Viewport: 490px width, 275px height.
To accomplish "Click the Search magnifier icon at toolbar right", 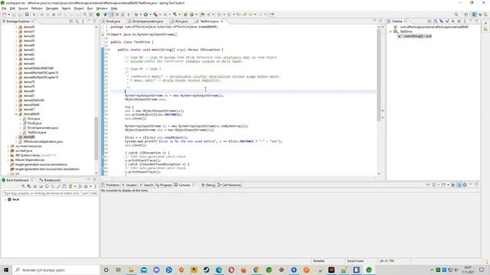I will point(456,15).
